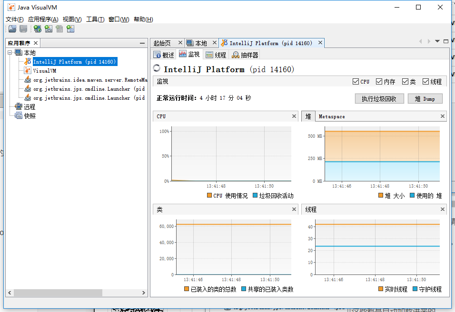Click the save snapshot toolbar icon
The width and height of the screenshot is (455, 312).
point(23,29)
